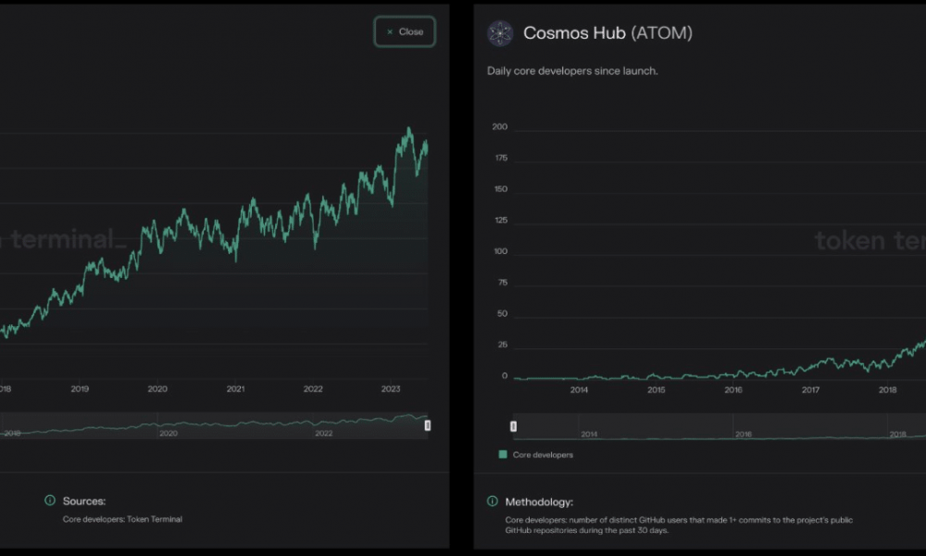This screenshot has height=556, width=926.
Task: Click the 125 y-axis value
Action: (x=501, y=221)
